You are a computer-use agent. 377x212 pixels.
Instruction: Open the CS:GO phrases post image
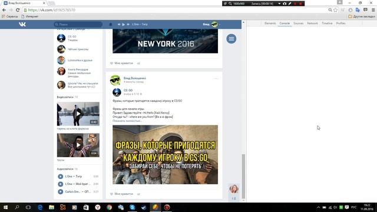[x=165, y=154]
